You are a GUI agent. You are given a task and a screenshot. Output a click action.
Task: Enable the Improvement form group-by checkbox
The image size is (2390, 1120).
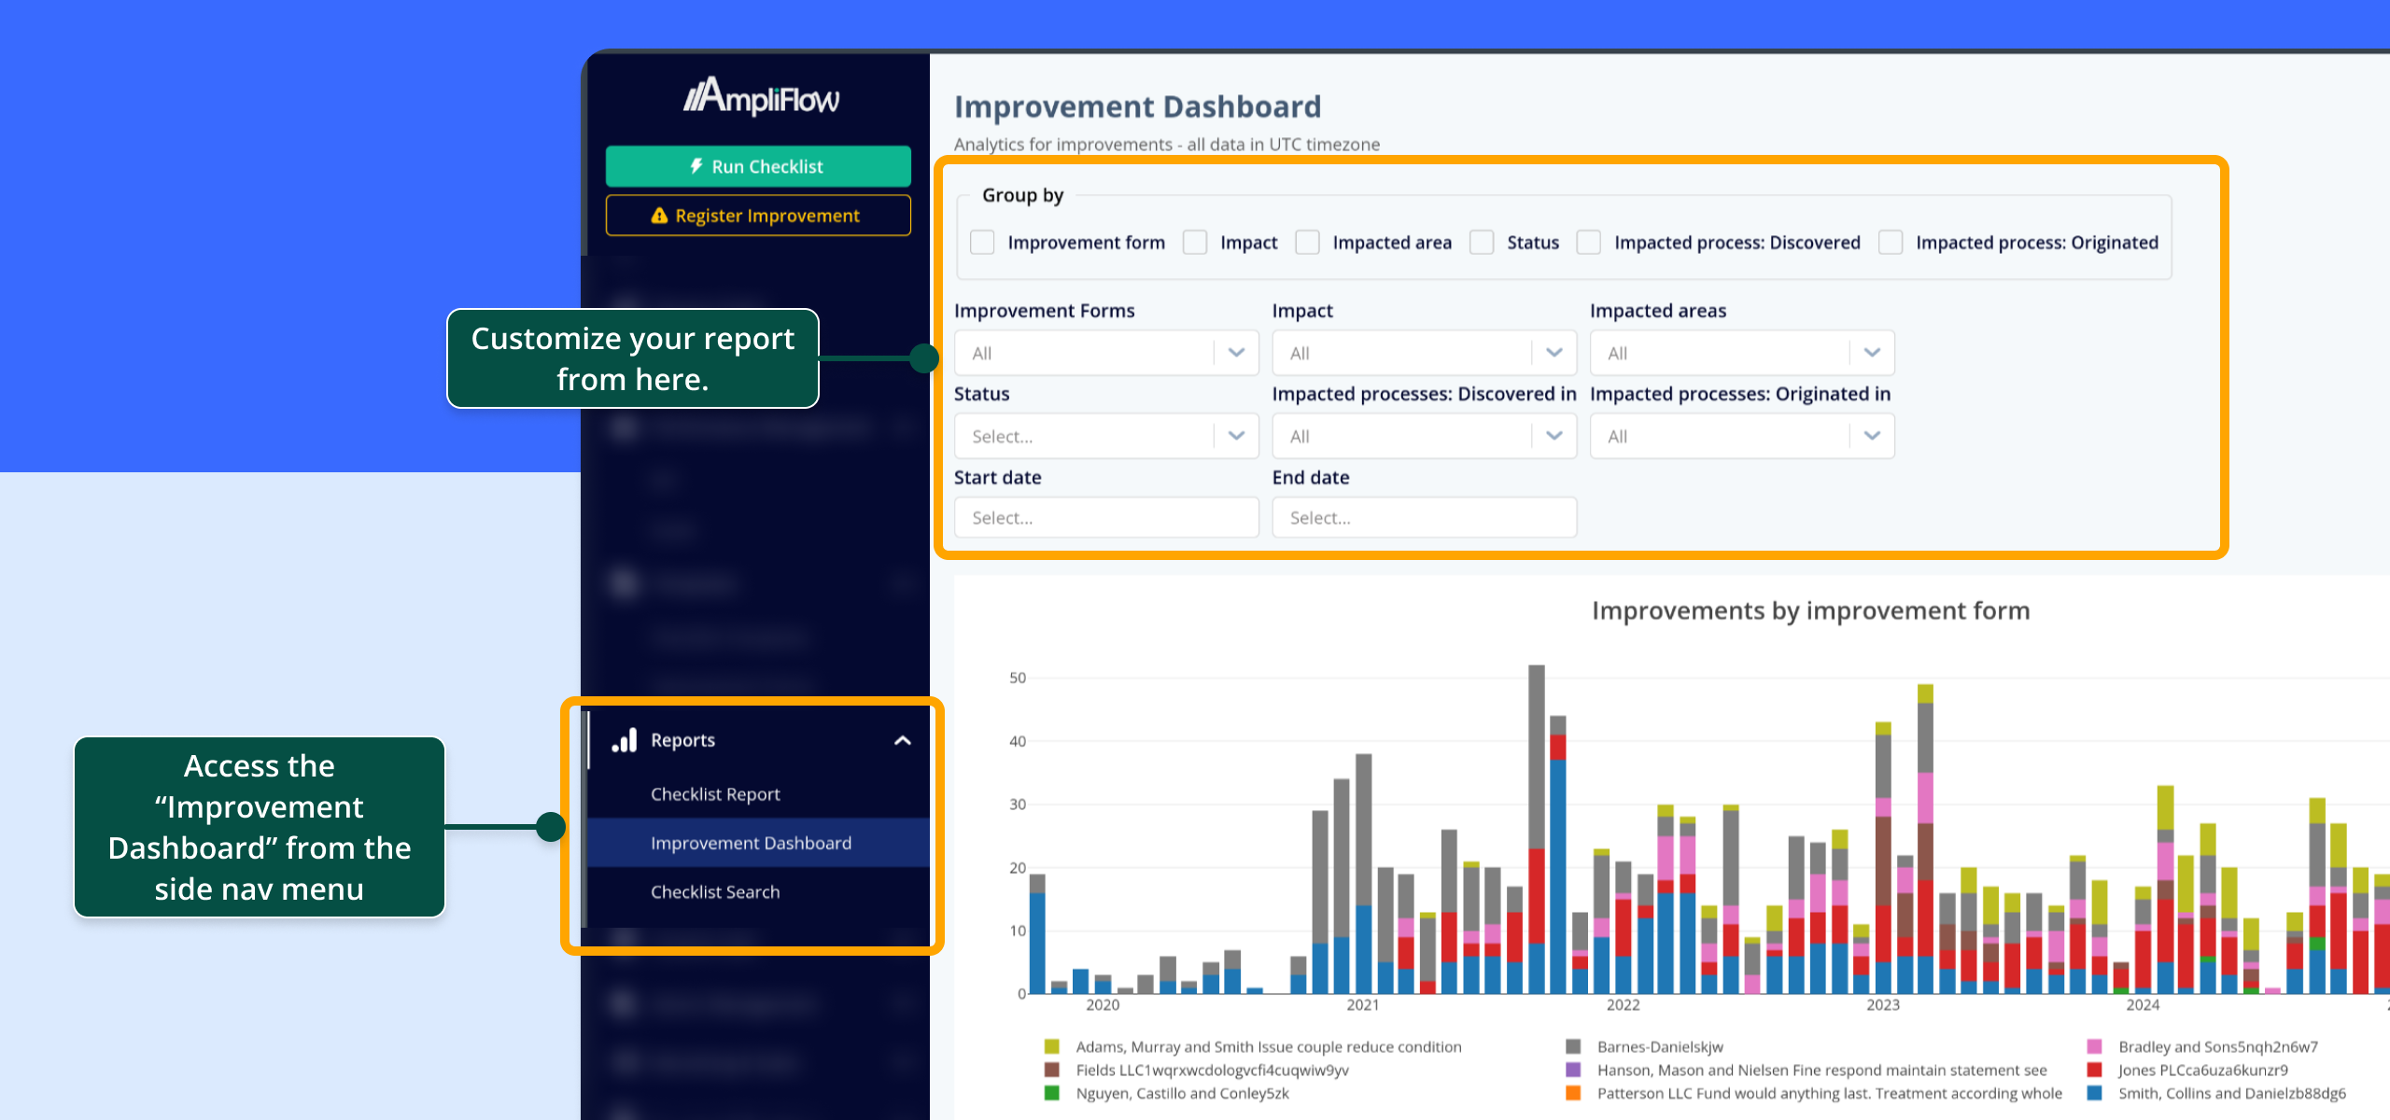(x=982, y=243)
